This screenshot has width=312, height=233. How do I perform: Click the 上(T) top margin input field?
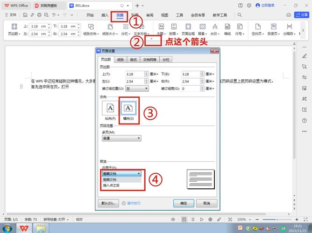135,74
